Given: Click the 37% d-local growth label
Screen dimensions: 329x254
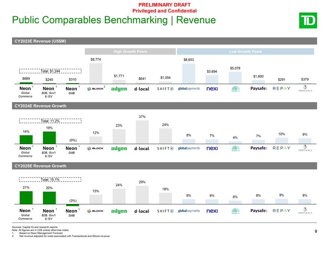Looking at the screenshot, I should (142, 117).
